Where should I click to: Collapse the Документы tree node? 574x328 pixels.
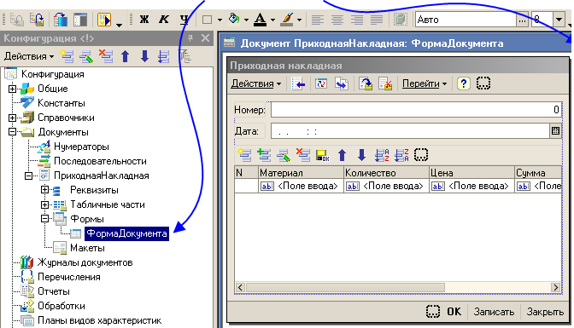(x=12, y=132)
